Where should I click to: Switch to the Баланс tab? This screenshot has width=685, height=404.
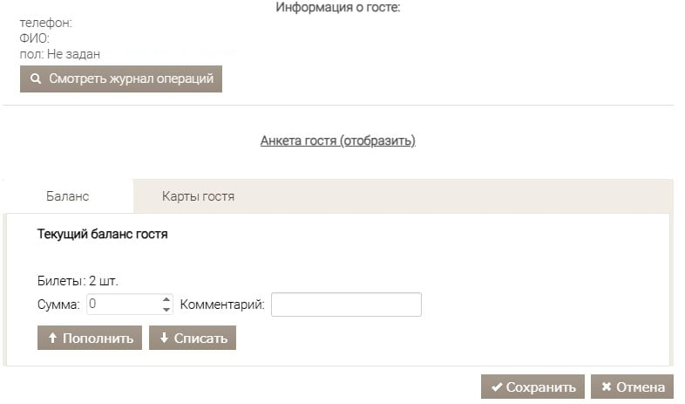(x=67, y=196)
